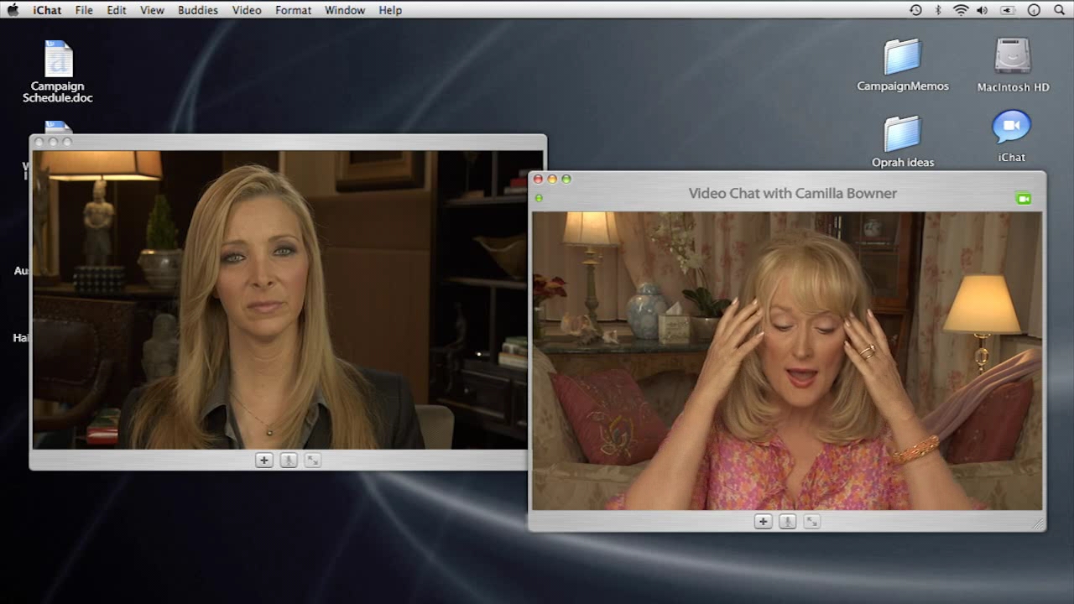This screenshot has height=604, width=1074.
Task: Close the Camilla Bowner video chat window
Action: (x=538, y=179)
